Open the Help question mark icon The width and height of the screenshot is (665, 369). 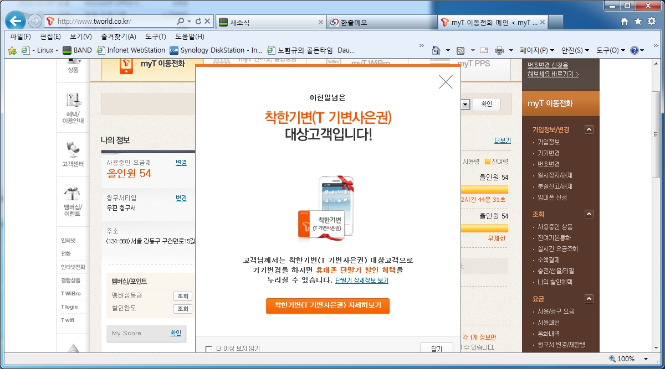coord(635,50)
